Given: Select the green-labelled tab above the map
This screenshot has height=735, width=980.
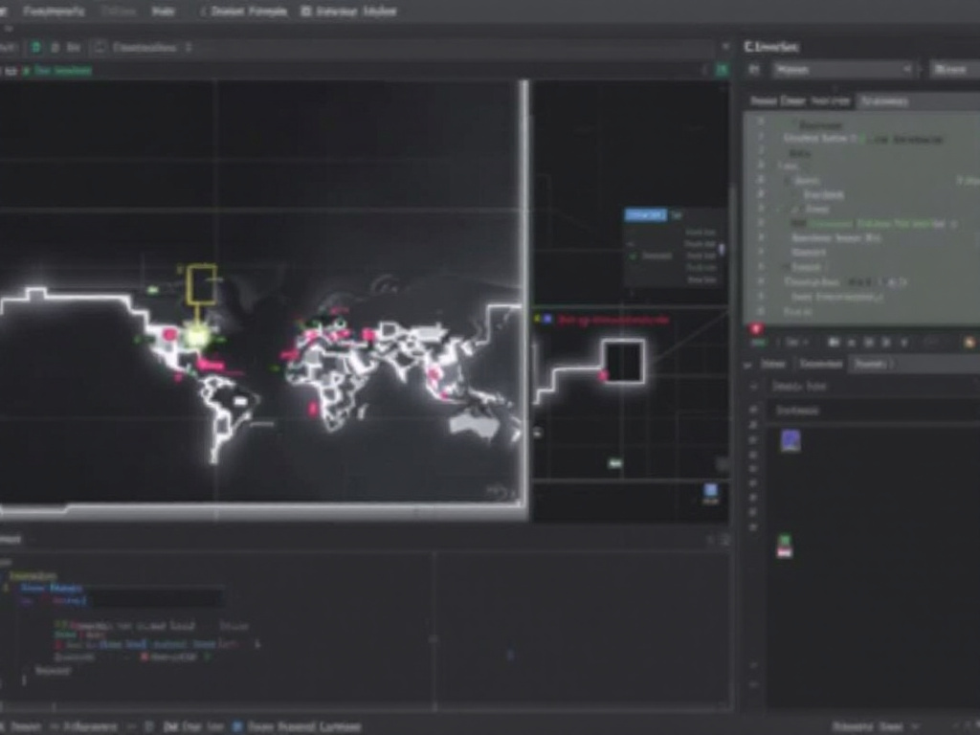Looking at the screenshot, I should (x=58, y=71).
